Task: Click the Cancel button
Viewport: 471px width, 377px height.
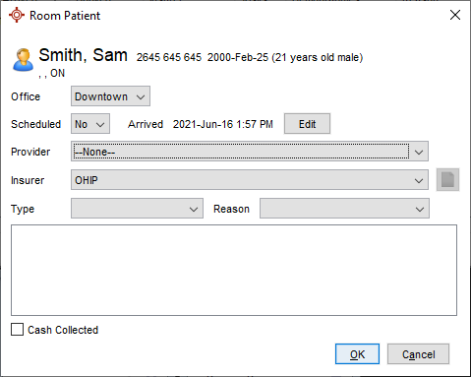Action: tap(418, 354)
